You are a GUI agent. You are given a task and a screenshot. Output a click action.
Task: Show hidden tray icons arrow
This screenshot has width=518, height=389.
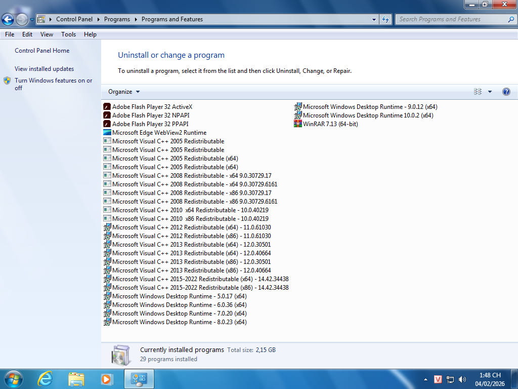425,379
